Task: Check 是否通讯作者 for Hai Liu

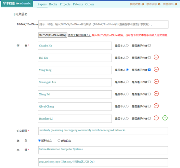Action: [149, 58]
